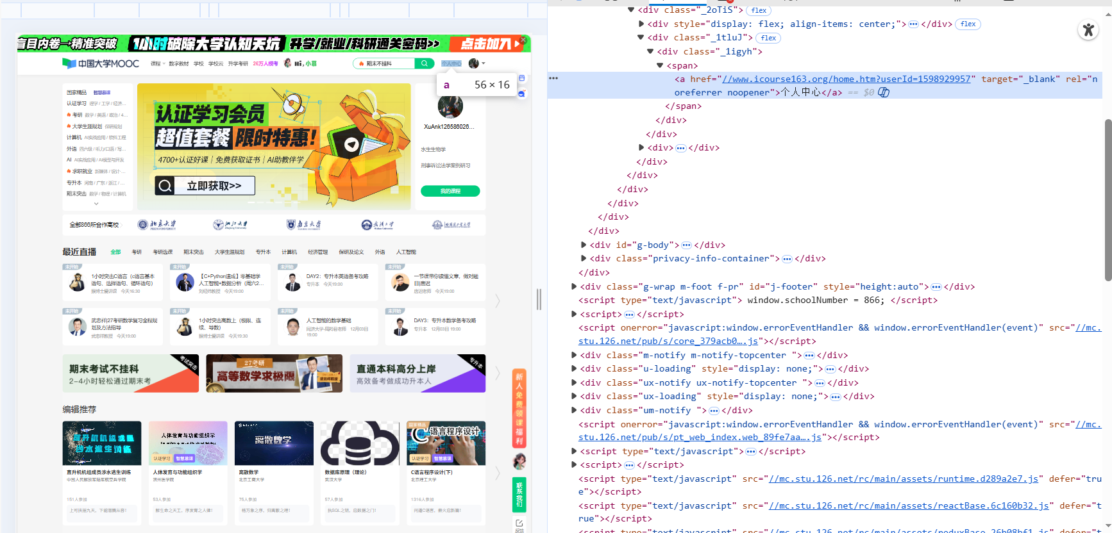This screenshot has width=1112, height=533.
Task: Click the 哈尔滨工业大学 logo
Action: click(x=451, y=225)
